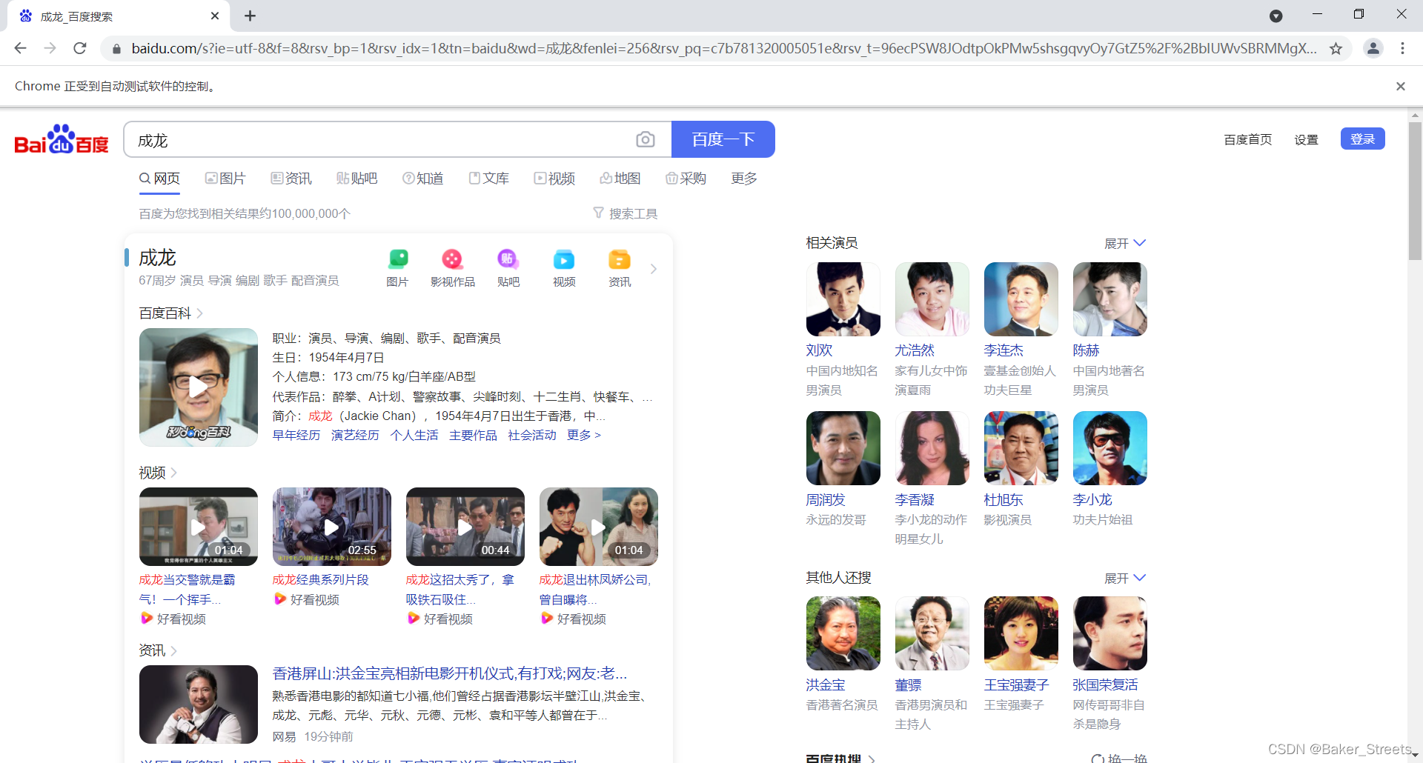Open the 百度热搜 heading

[x=833, y=758]
